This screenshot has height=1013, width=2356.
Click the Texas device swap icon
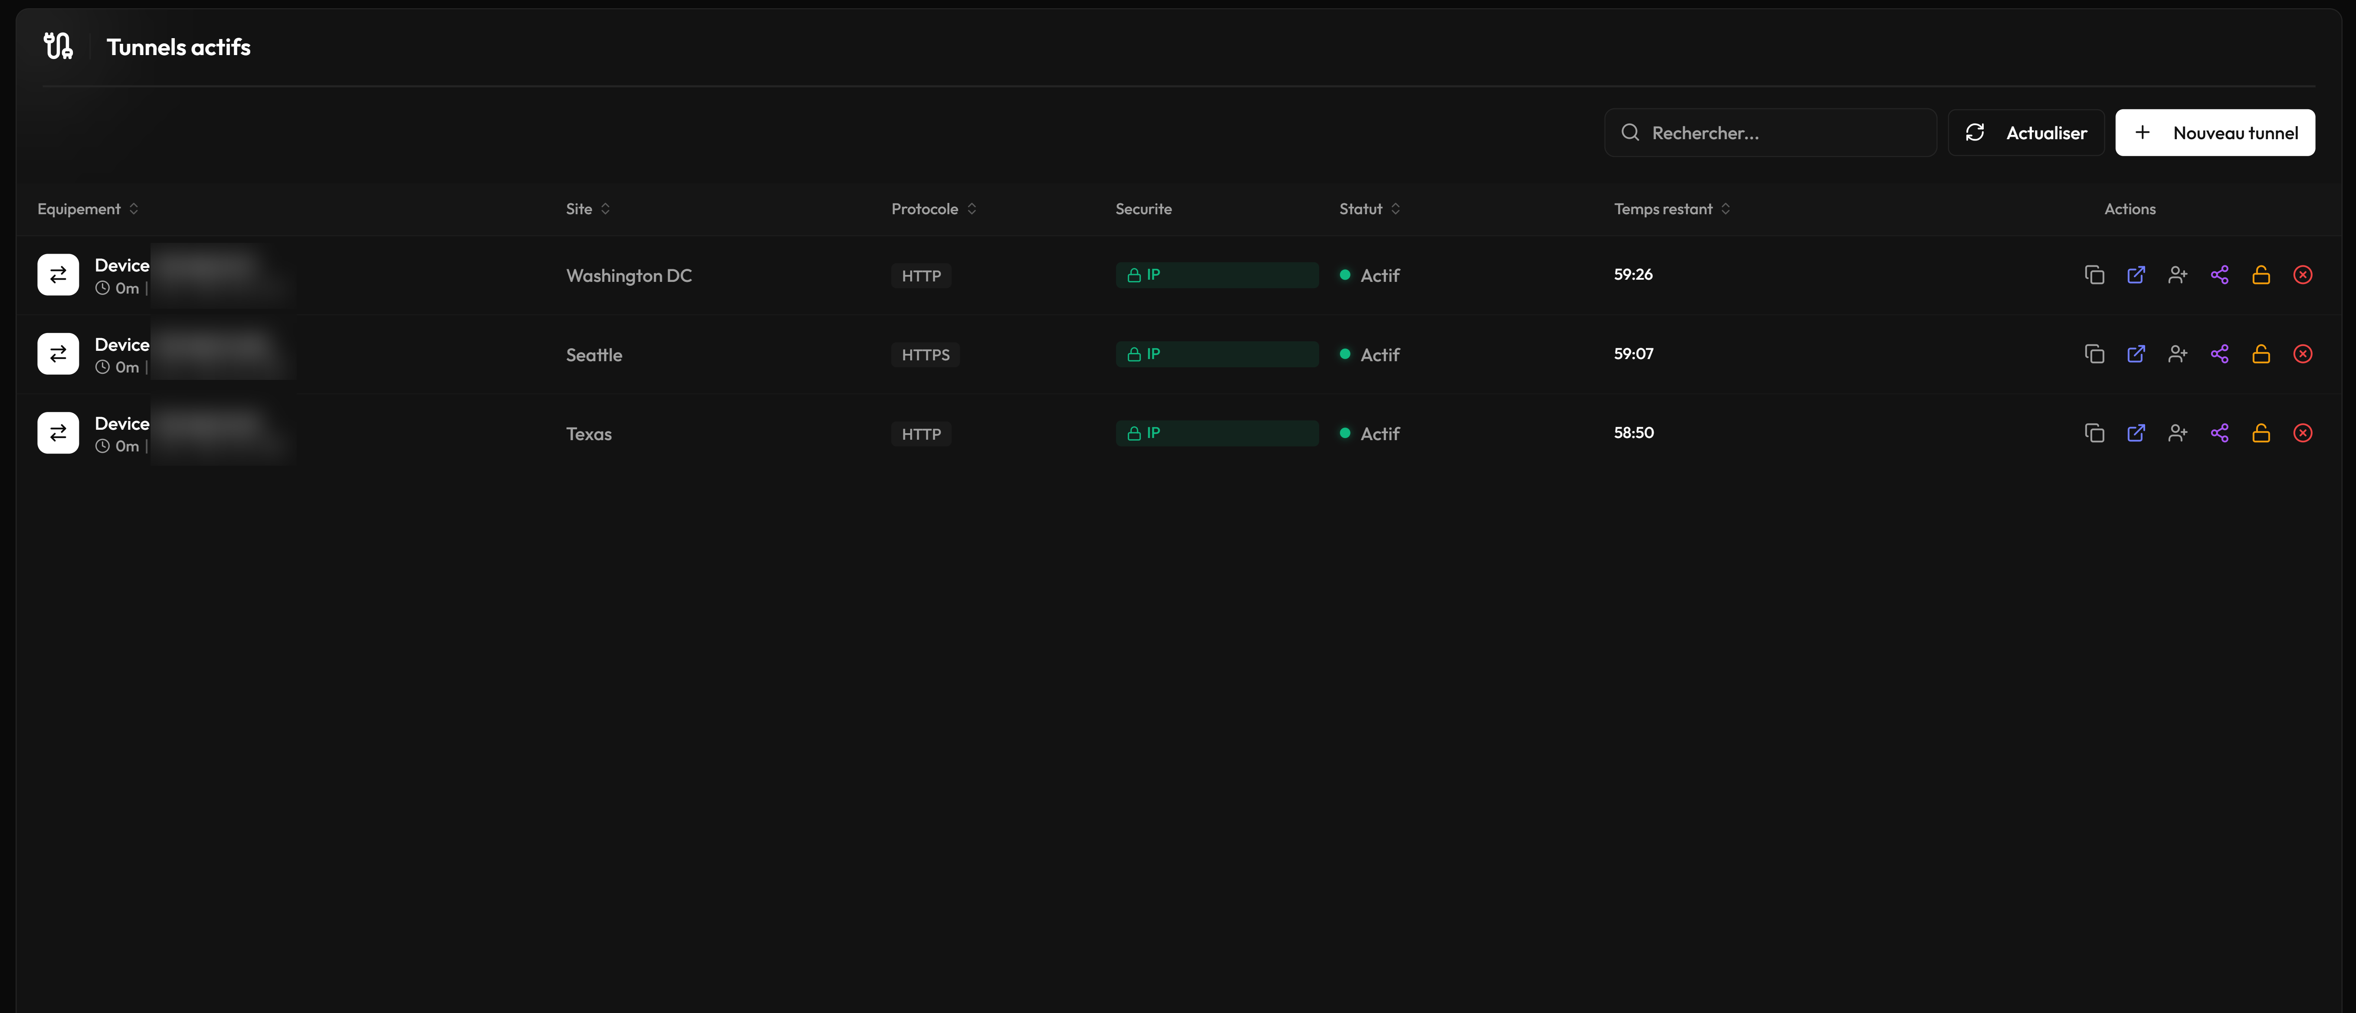59,433
